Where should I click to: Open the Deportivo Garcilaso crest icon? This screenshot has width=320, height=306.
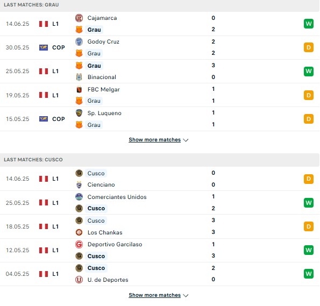(x=79, y=244)
